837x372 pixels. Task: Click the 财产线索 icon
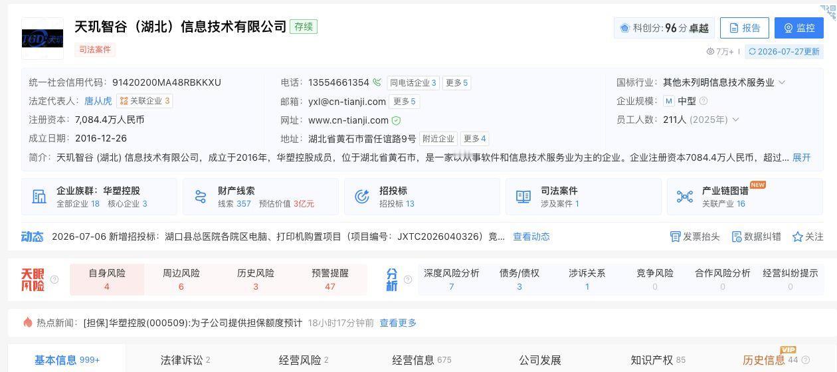201,197
